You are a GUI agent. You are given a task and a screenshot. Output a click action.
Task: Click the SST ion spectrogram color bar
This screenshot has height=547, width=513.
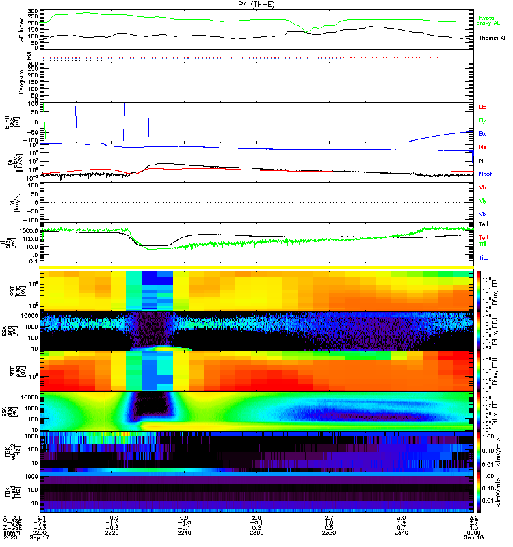[x=479, y=291]
